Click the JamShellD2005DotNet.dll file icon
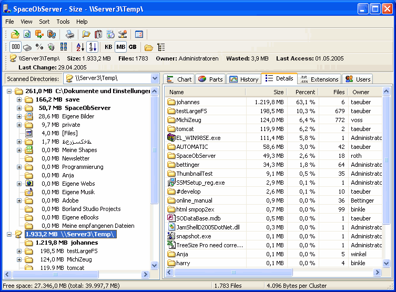Screen dimensions: 396x292 pyautogui.click(x=171, y=227)
